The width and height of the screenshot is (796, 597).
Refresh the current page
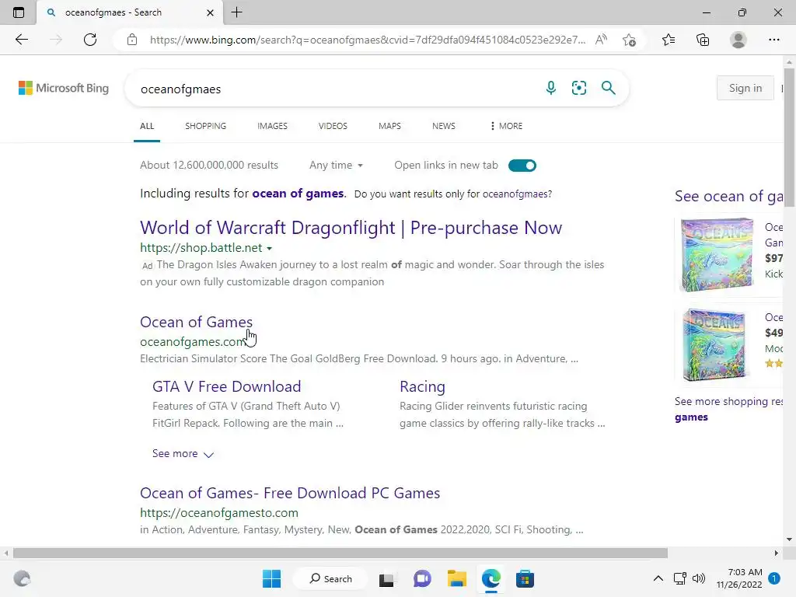pyautogui.click(x=90, y=40)
